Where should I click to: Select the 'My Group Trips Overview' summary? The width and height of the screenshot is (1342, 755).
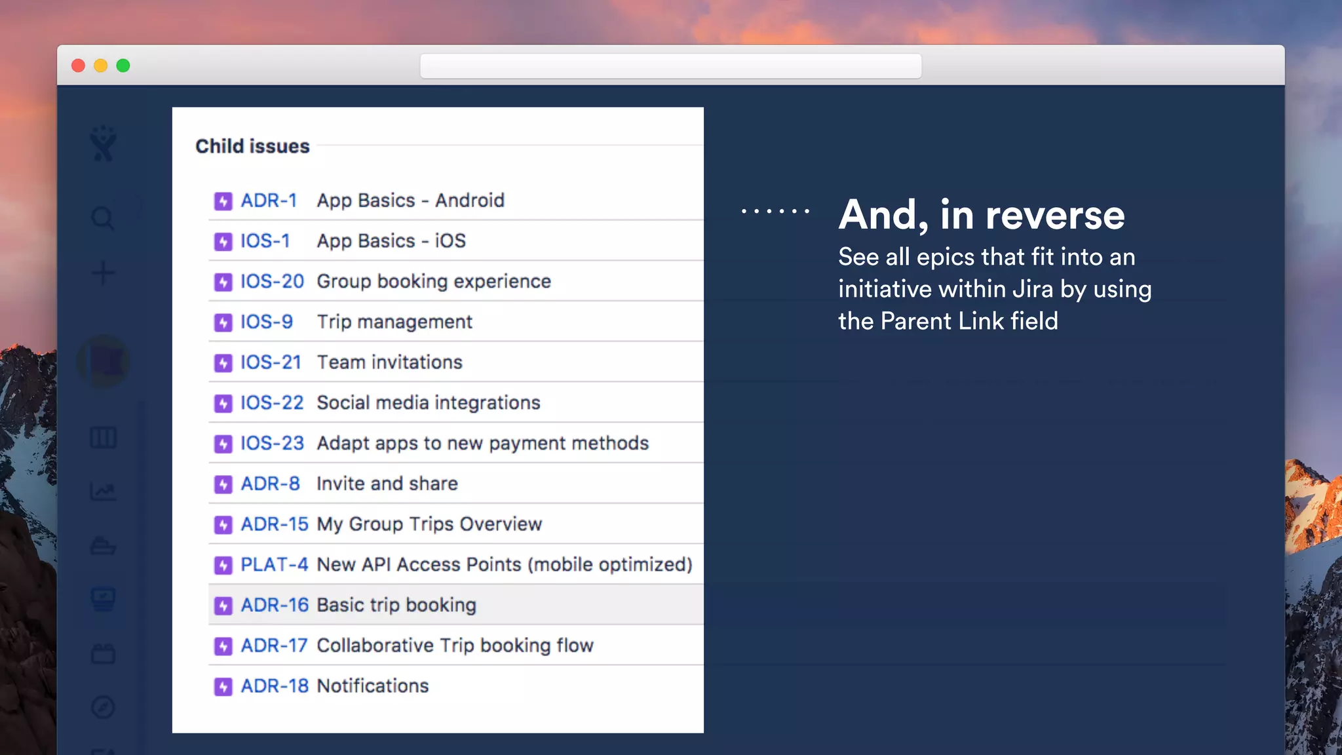point(429,524)
